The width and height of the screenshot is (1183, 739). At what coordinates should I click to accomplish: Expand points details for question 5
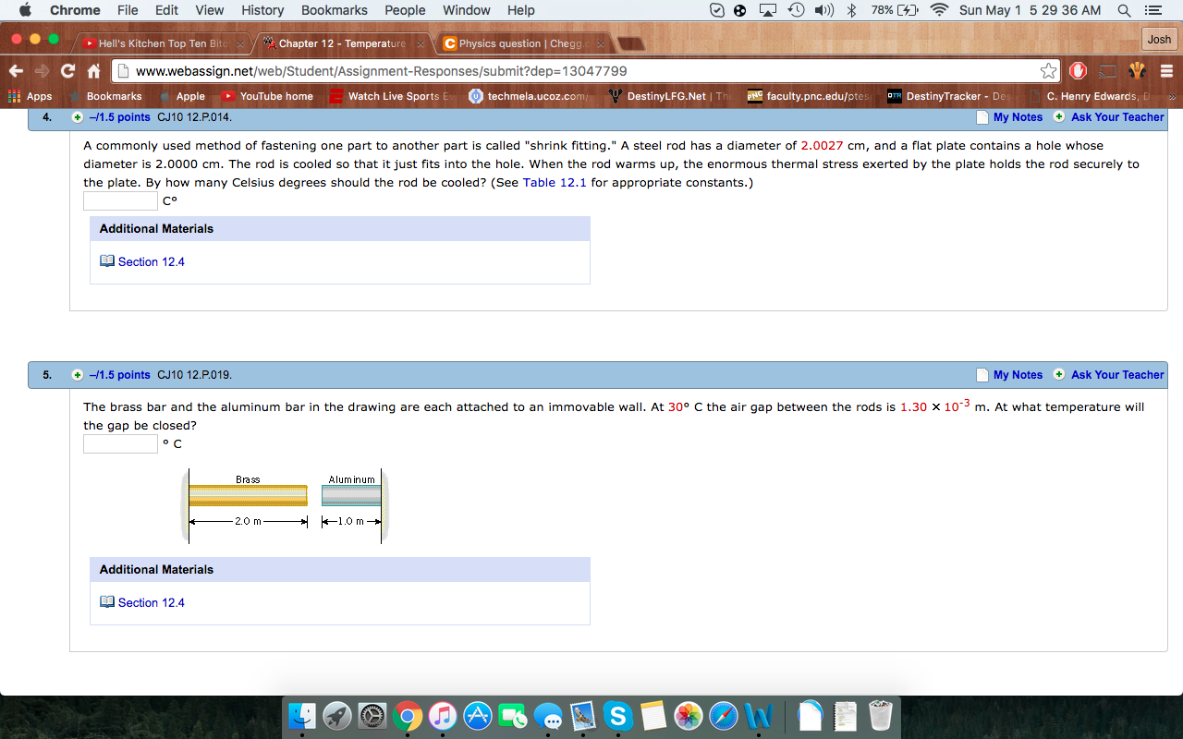pos(78,375)
